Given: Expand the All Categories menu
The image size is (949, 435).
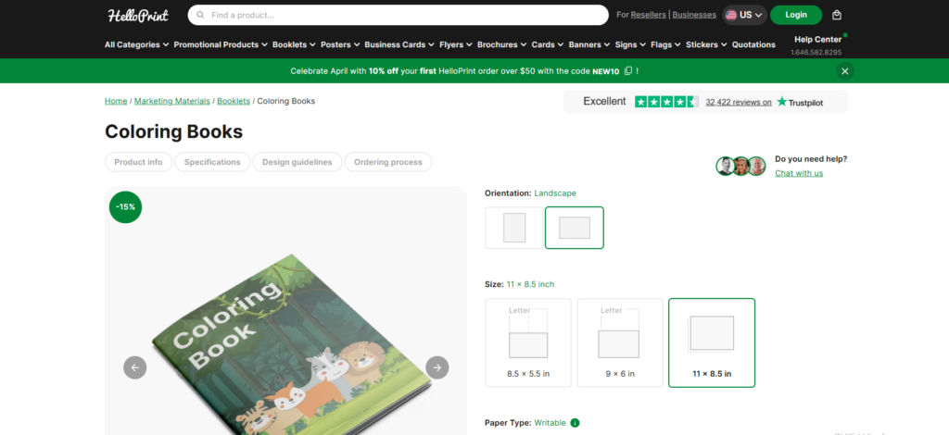Looking at the screenshot, I should coord(137,44).
